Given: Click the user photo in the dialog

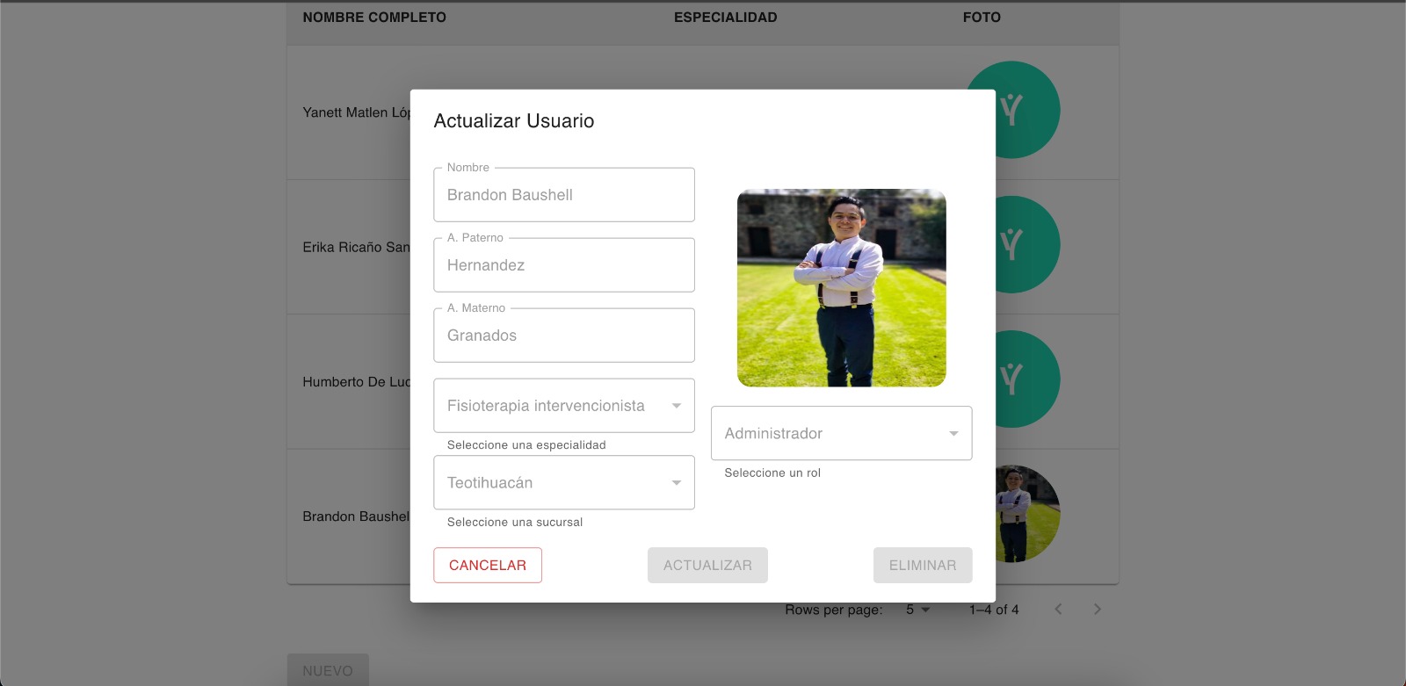Looking at the screenshot, I should pyautogui.click(x=841, y=287).
